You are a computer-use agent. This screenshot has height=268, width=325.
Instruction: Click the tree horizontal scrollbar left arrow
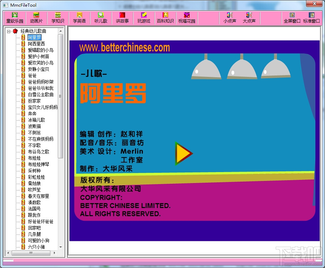click(8, 253)
